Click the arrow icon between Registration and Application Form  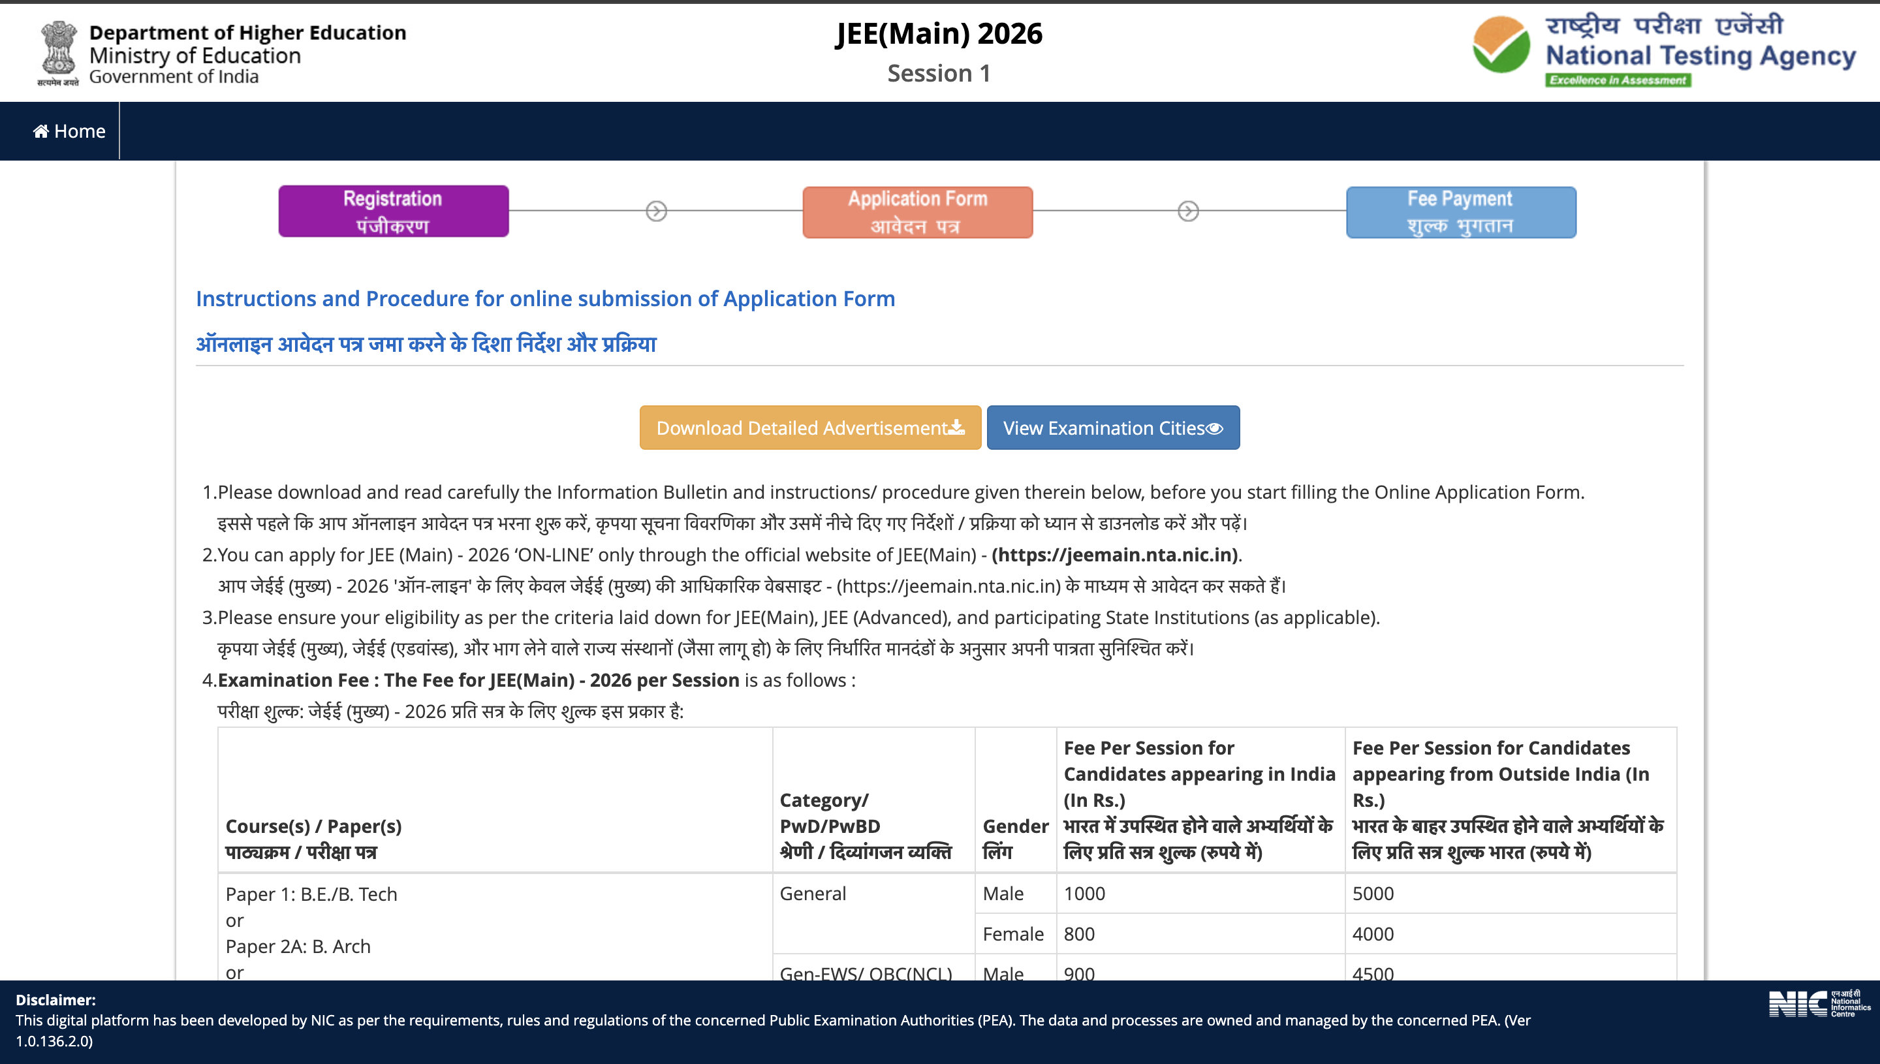(x=655, y=210)
